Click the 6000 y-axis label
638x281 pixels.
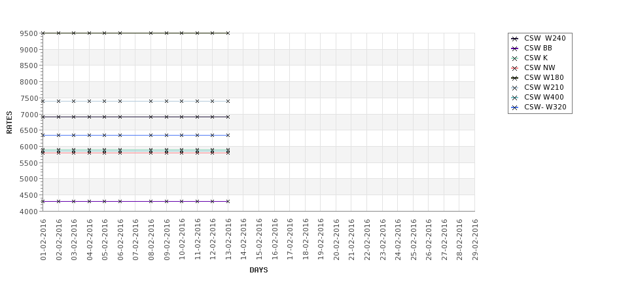click(x=29, y=147)
